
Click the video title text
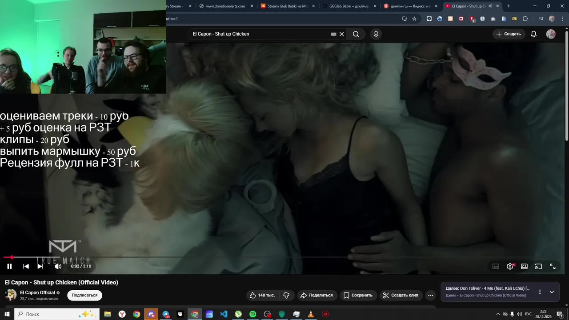tap(61, 282)
